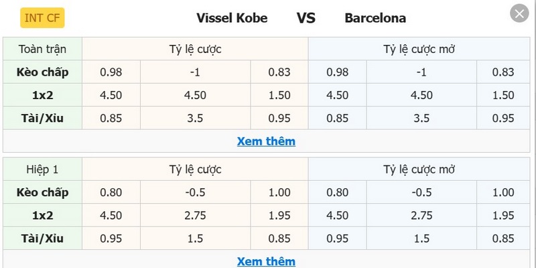Image resolution: width=536 pixels, height=268 pixels.
Task: Choose the 1.95 odds in Hiệp 1 Tỷ lệ cược mở
Action: (503, 216)
